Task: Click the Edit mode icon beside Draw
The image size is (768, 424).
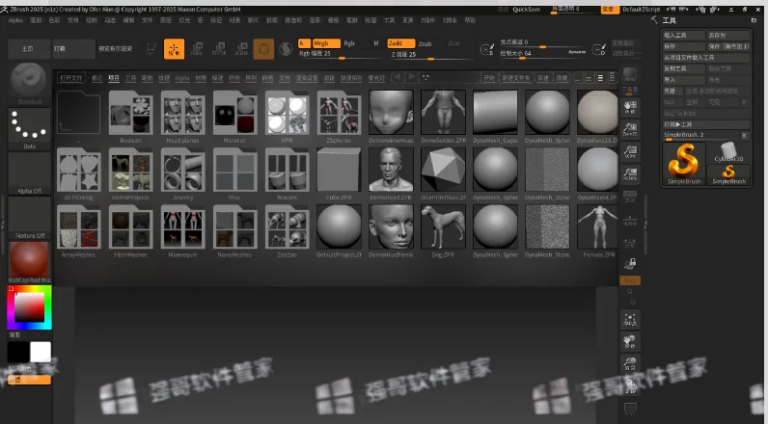Action: 151,49
